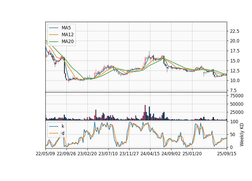Screen dimensions: 252x181
Task: Click the 10.0 price axis label
Action: coord(235,81)
